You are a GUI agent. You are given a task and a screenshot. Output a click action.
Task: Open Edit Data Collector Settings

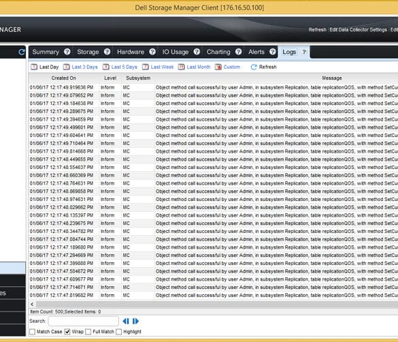(x=358, y=30)
